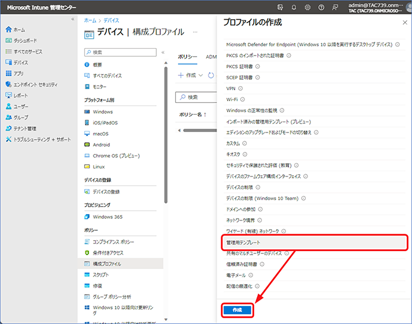Open すべてのサービス in left navigation
This screenshot has width=412, height=324.
(24, 51)
